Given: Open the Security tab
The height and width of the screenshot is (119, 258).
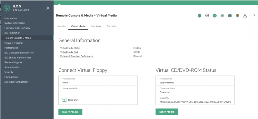Looking at the screenshot, I should 111,26.
